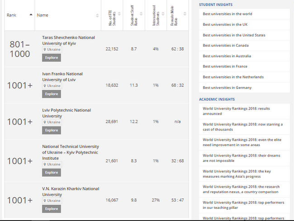Click Ukraine location tag under Taras Shevchenko
This screenshot has width=294, height=221.
point(52,49)
